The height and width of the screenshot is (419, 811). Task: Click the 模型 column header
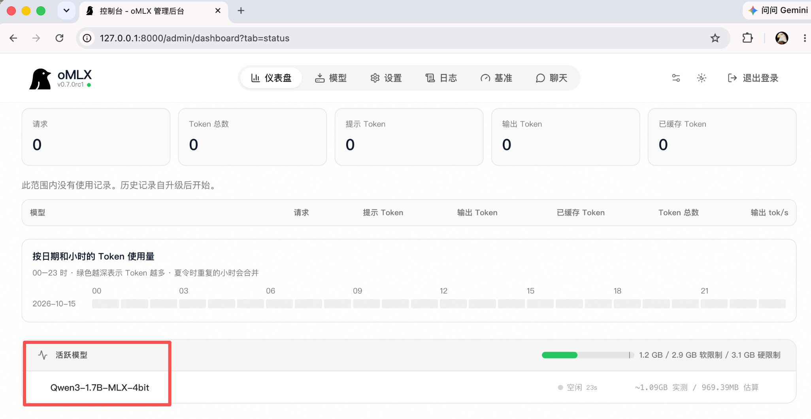coord(38,213)
